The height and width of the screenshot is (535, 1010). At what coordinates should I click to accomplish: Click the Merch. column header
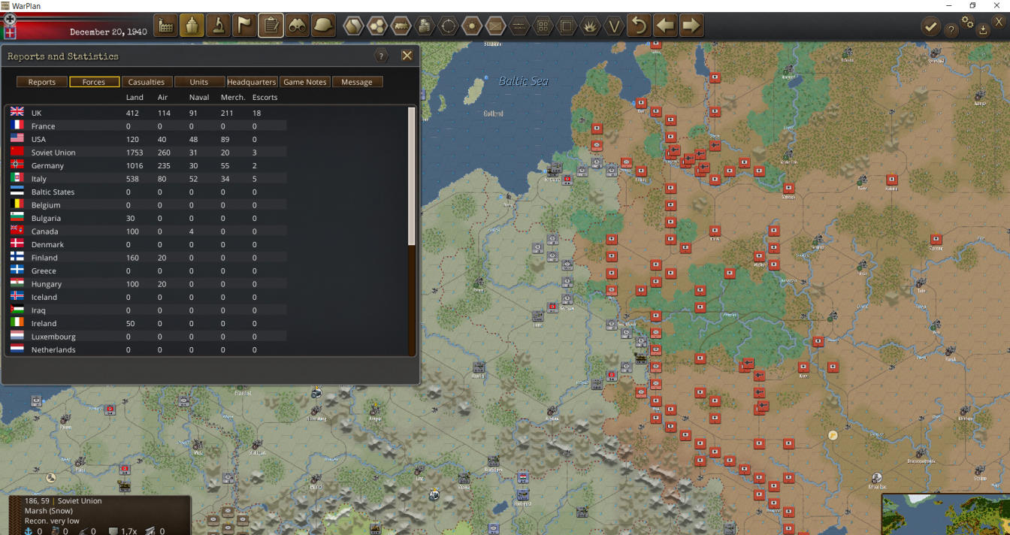[x=233, y=97]
